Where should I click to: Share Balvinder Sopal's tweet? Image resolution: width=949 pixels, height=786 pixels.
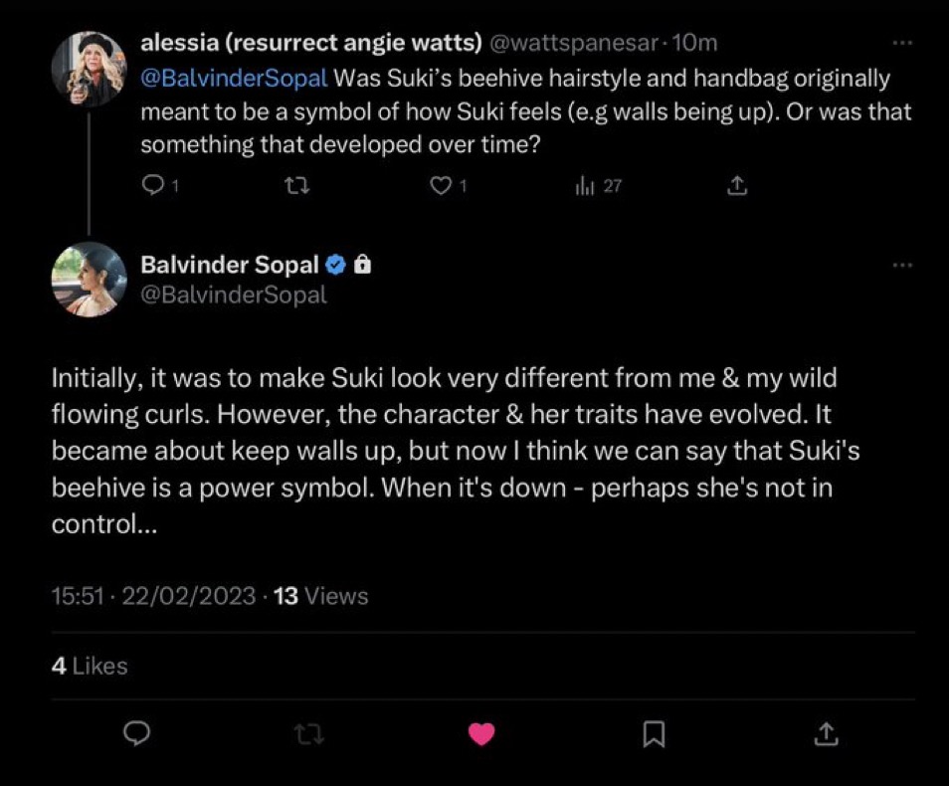825,733
